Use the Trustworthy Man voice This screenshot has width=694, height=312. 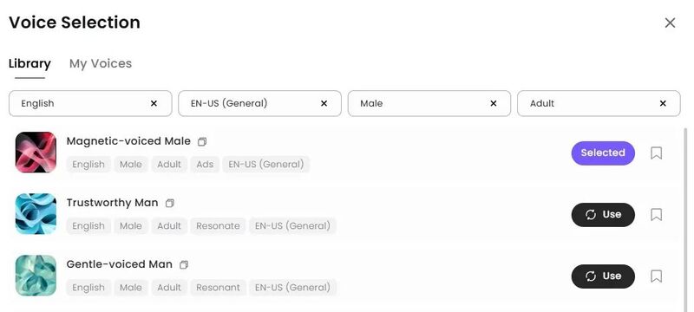pyautogui.click(x=603, y=215)
